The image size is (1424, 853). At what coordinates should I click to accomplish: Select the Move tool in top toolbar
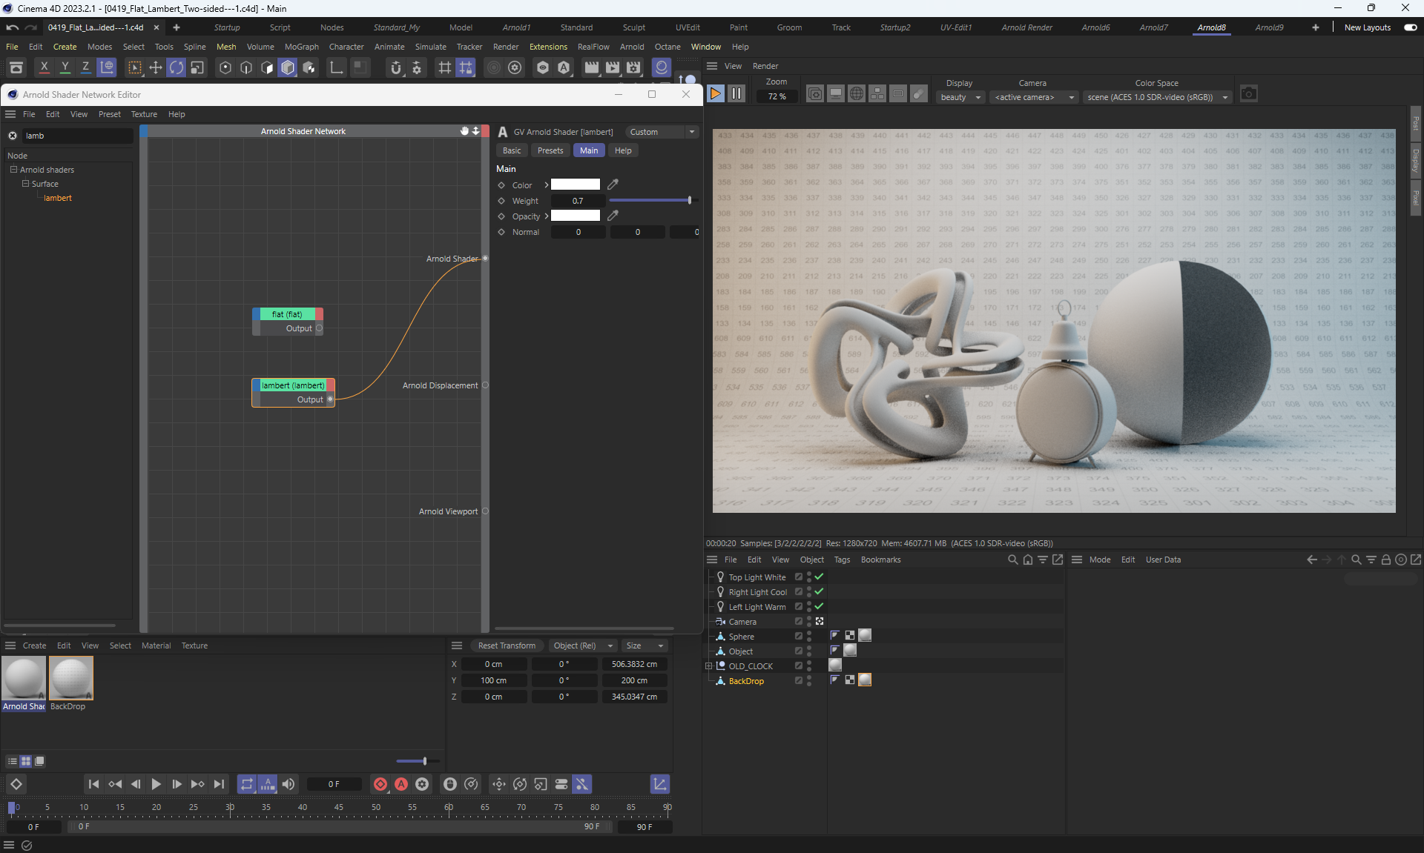(x=156, y=68)
